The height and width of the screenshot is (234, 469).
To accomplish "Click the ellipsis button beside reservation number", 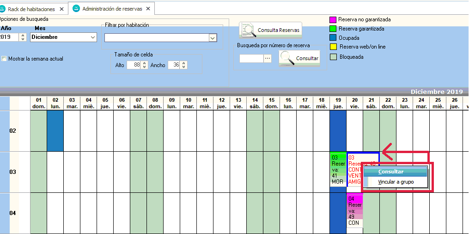I will (268, 58).
